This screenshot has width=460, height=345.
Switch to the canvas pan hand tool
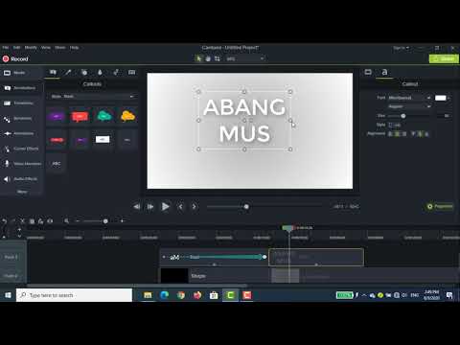(208, 58)
